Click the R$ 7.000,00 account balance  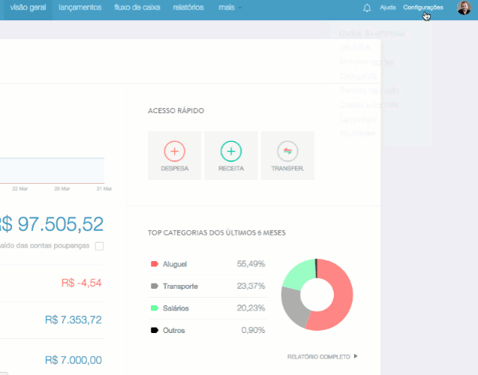74,360
